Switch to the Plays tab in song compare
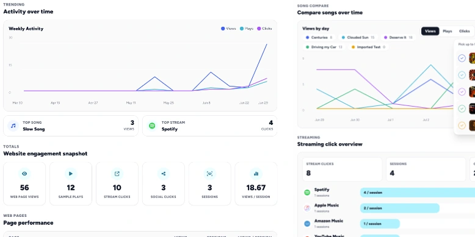 pos(448,31)
